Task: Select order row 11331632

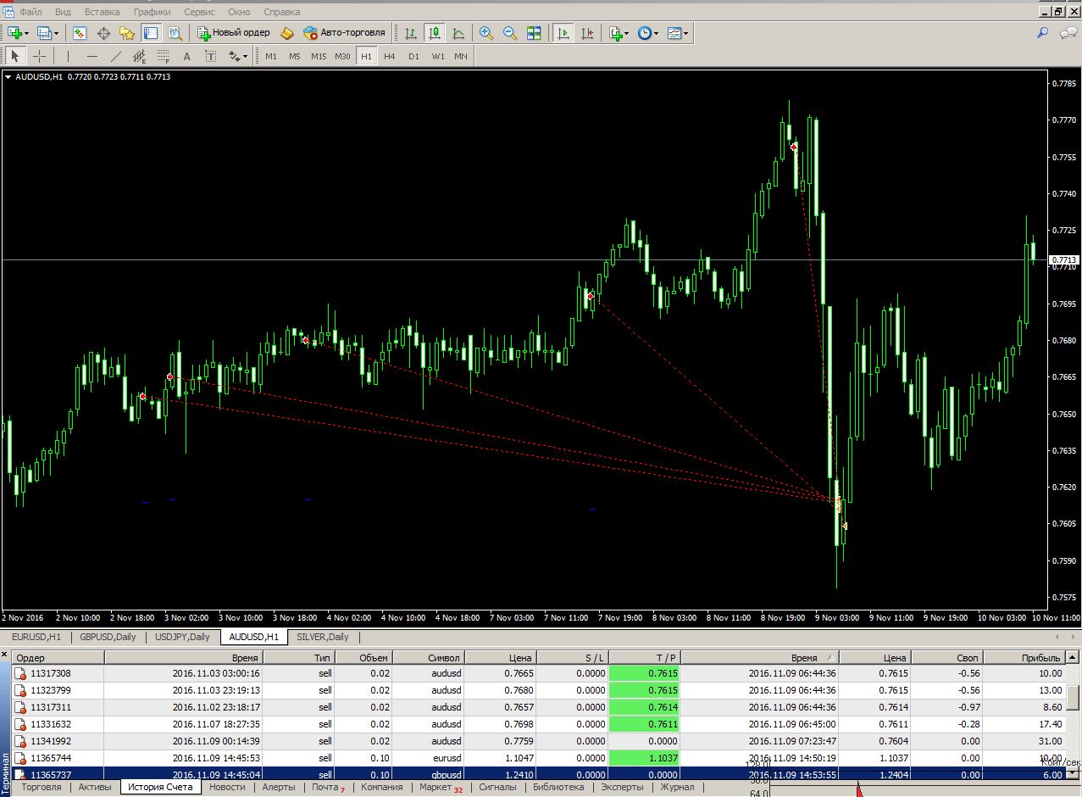Action: coord(538,724)
